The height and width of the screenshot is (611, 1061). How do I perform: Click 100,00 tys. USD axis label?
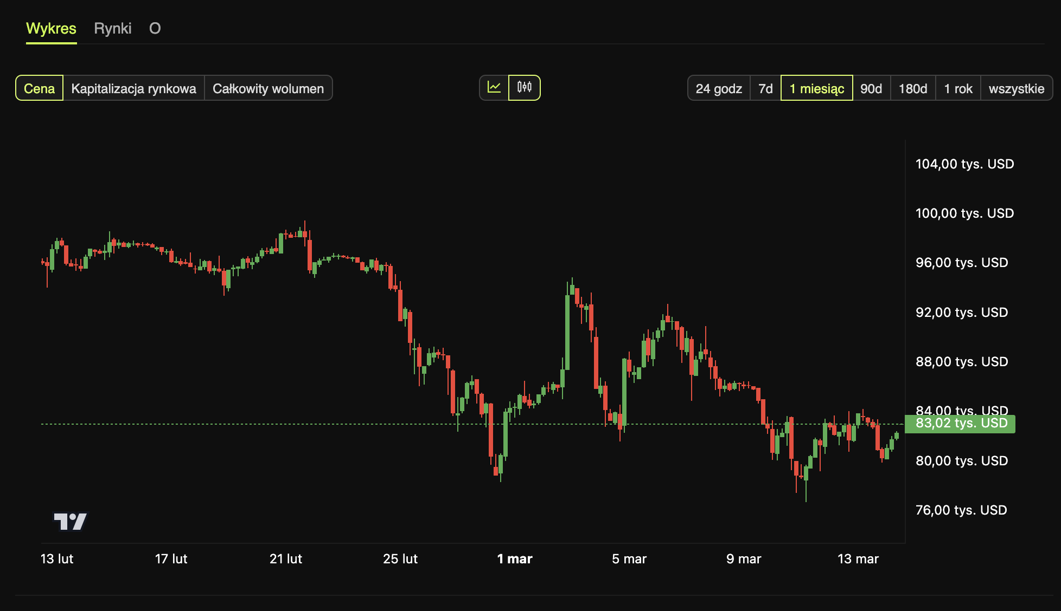964,213
